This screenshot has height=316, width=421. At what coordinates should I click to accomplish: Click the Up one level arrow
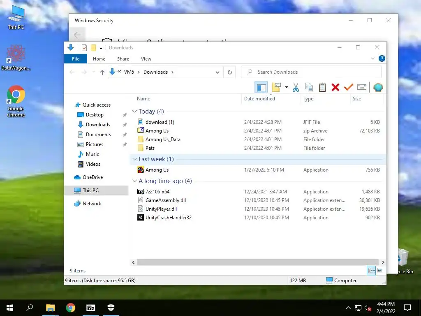point(102,72)
